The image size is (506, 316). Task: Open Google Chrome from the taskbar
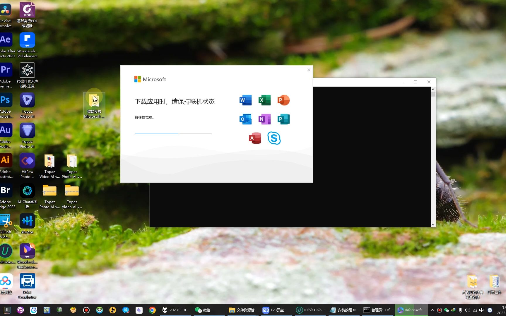[152, 310]
